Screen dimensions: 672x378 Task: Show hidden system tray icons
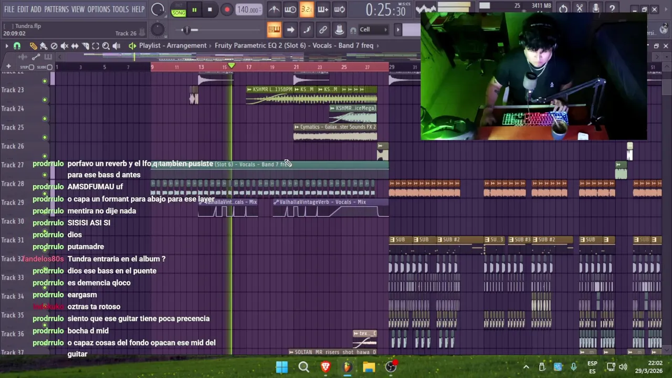click(x=526, y=367)
